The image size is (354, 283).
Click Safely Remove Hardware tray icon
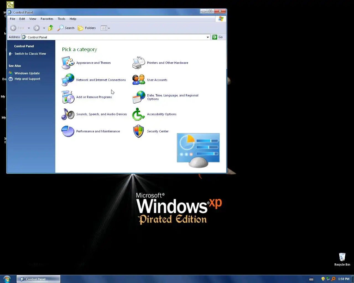[328, 279]
